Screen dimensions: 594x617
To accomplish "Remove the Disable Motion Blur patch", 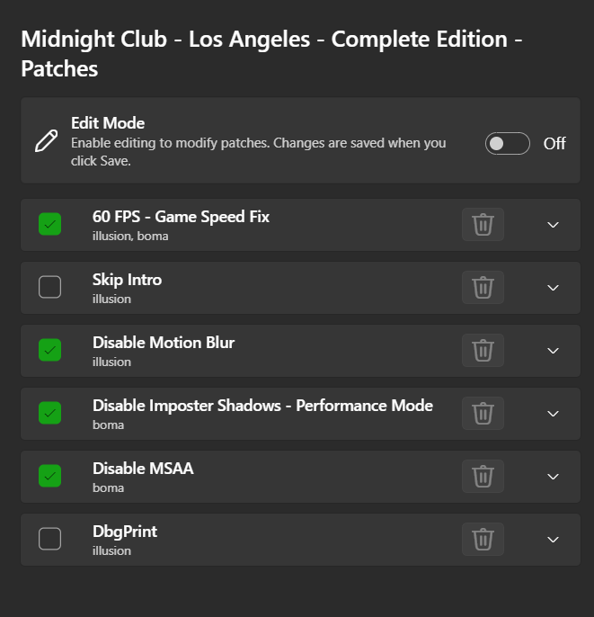I will tap(483, 350).
